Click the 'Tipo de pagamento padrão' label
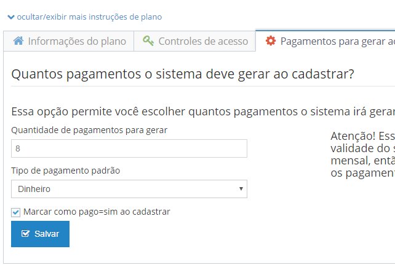 [x=65, y=170]
